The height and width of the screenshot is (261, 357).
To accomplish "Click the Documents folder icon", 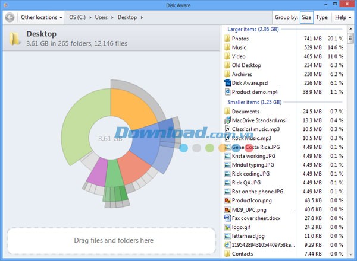I will [x=227, y=111].
